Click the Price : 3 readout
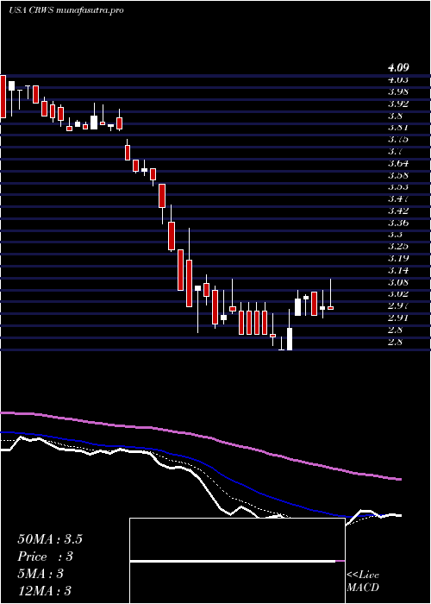This screenshot has height=604, width=431. click(x=46, y=557)
